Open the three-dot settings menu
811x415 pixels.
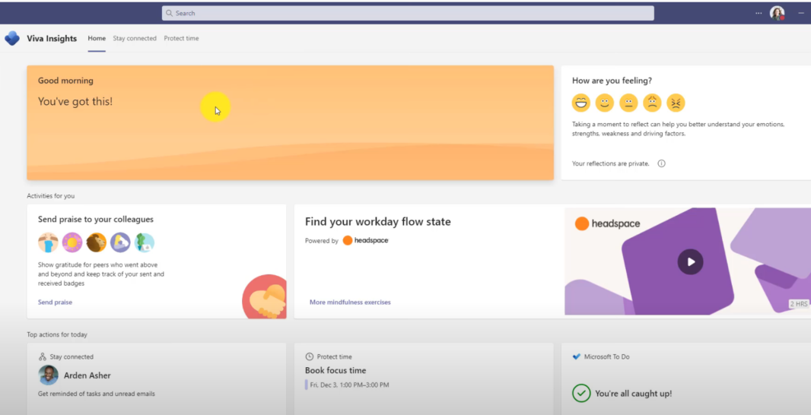pos(758,13)
